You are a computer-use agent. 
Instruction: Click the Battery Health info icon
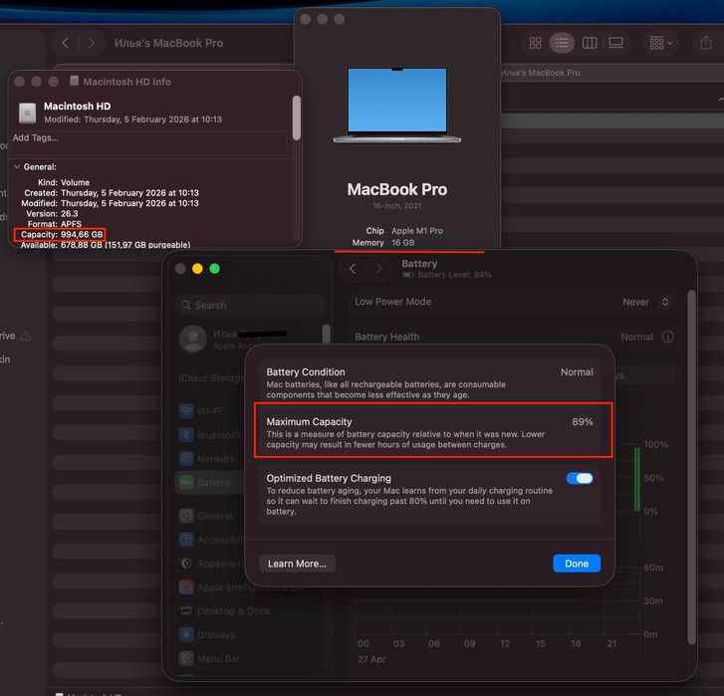pos(667,337)
